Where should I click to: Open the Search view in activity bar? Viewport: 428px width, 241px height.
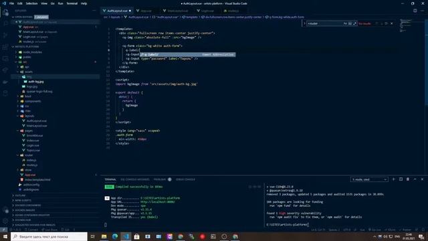click(x=5, y=23)
